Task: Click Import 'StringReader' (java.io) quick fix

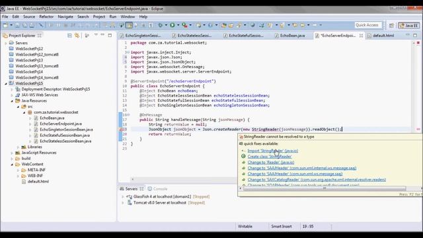Action: coord(273,151)
